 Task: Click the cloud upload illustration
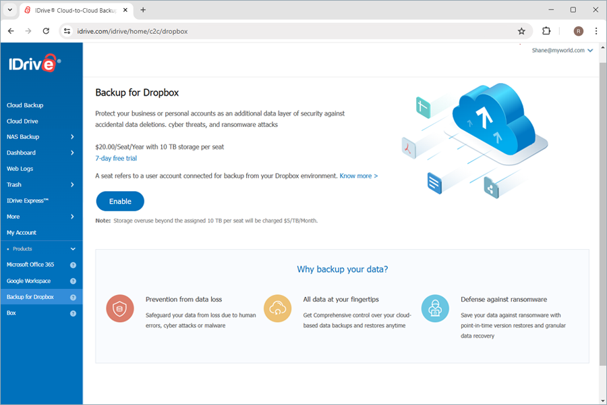[x=475, y=140]
